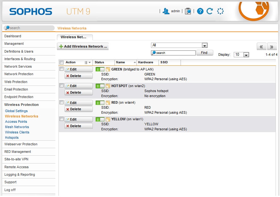Open the Global Settings link
This screenshot has height=197, width=280.
16,111
